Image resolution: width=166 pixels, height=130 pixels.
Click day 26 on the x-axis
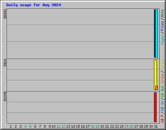131,126
